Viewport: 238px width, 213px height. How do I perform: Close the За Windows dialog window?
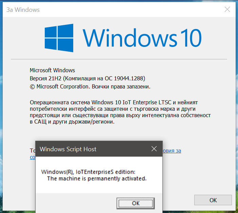[227, 9]
